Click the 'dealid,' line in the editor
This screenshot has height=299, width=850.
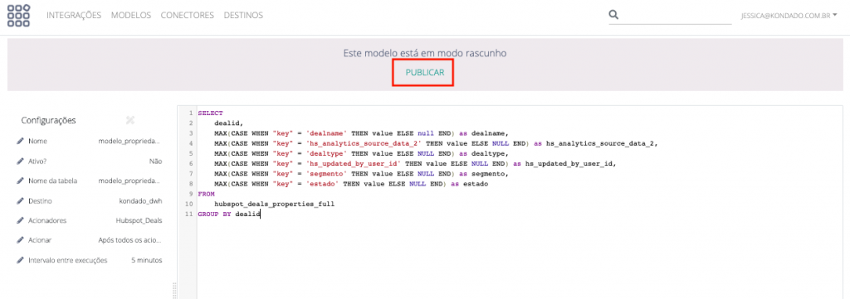pyautogui.click(x=229, y=123)
